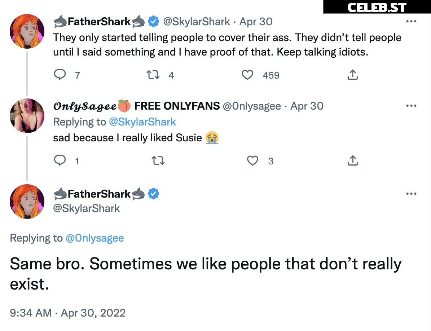This screenshot has width=431, height=331.
Task: Open the OnlySagee FREE ONLYFANS display name
Action: [136, 106]
